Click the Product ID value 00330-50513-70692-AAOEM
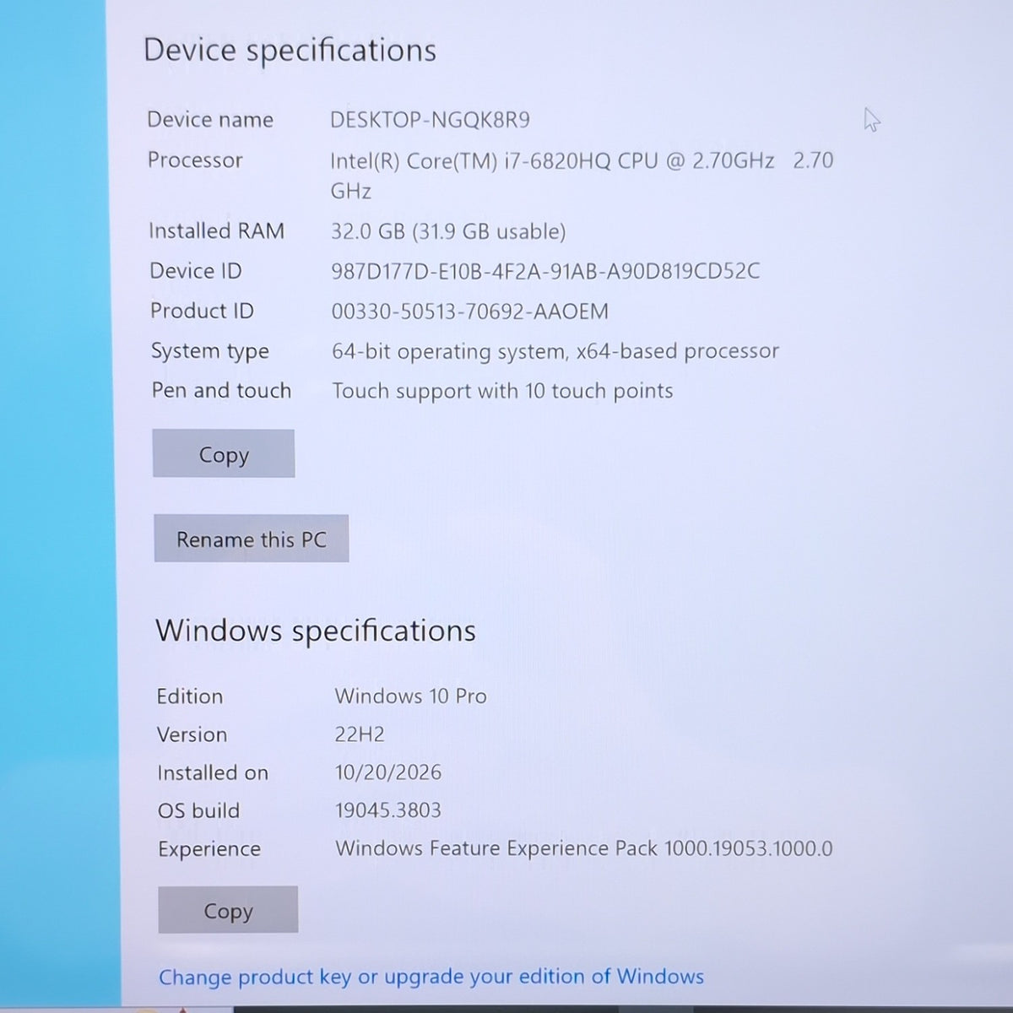The image size is (1013, 1013). point(469,311)
